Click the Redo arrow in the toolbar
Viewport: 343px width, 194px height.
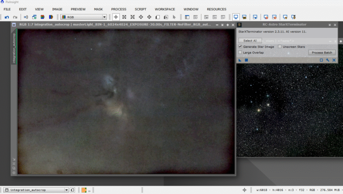(15, 17)
